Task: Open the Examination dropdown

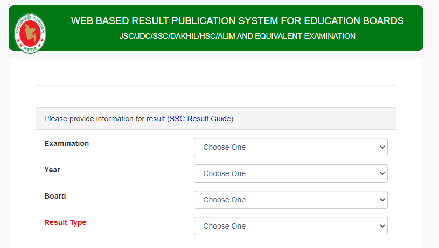Action: [291, 147]
